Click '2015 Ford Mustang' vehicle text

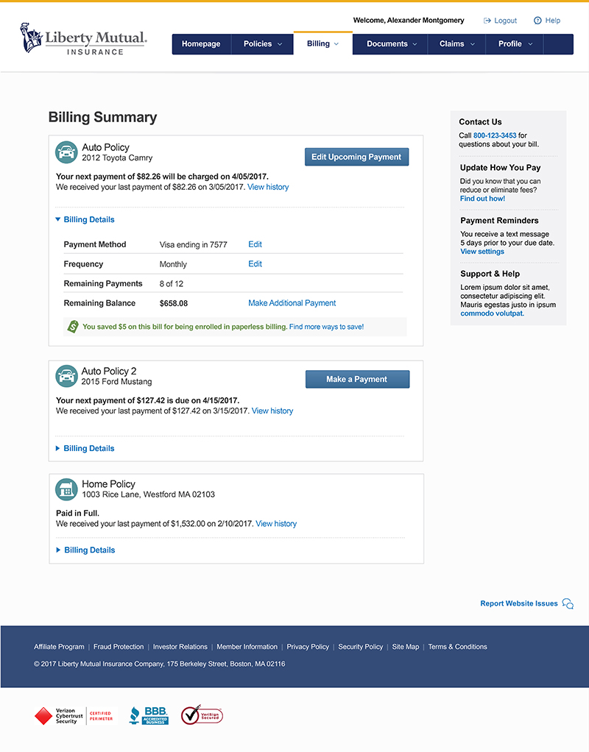pos(116,382)
